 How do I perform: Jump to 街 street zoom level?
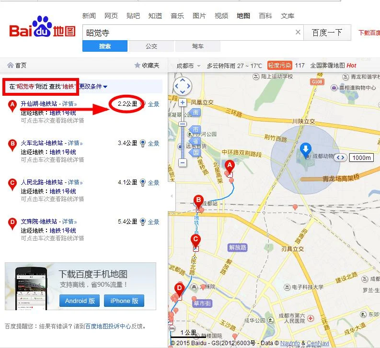point(196,112)
